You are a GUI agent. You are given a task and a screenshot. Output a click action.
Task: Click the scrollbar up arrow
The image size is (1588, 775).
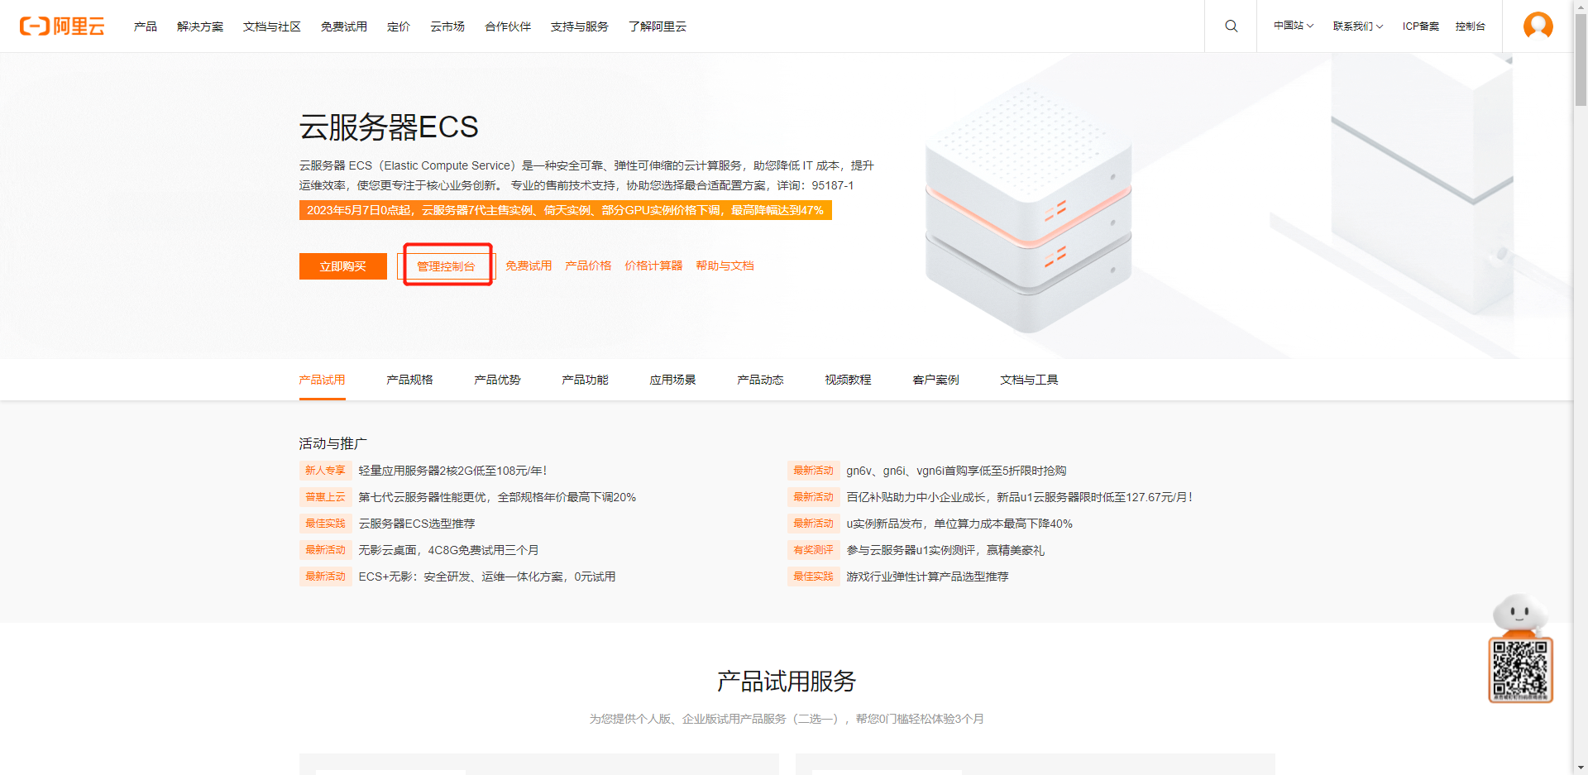pyautogui.click(x=1581, y=7)
